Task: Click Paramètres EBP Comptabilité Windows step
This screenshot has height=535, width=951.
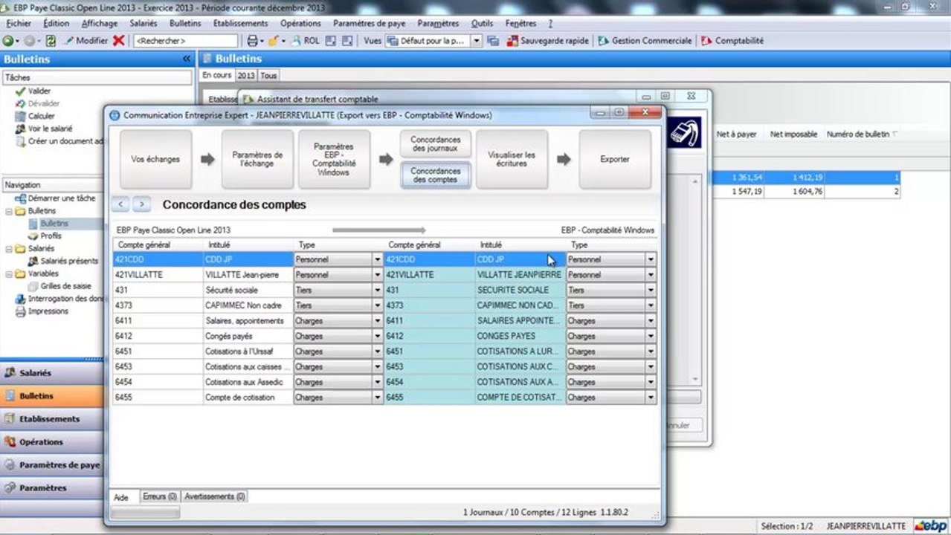Action: [x=333, y=159]
